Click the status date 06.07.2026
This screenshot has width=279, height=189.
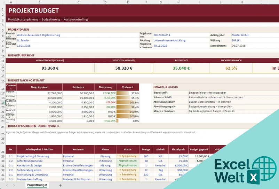pos(255,46)
